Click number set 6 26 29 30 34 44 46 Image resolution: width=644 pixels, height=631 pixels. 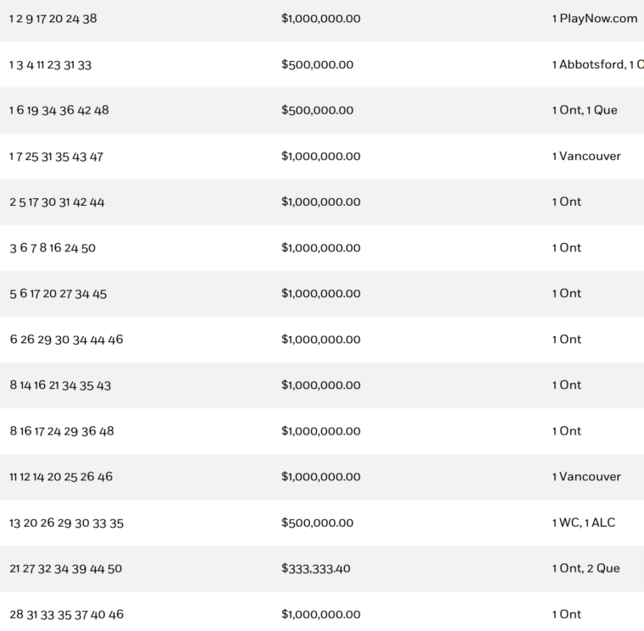pyautogui.click(x=67, y=340)
